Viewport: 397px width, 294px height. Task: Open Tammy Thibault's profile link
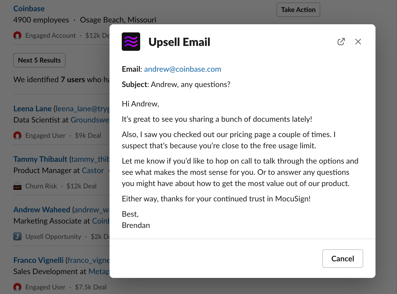click(40, 159)
